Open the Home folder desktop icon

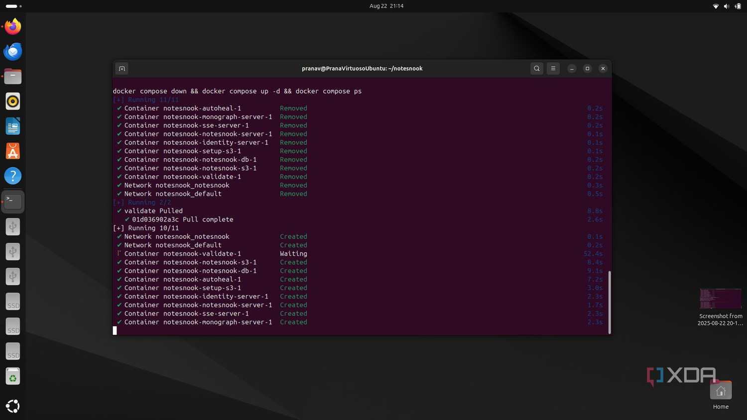click(x=721, y=395)
